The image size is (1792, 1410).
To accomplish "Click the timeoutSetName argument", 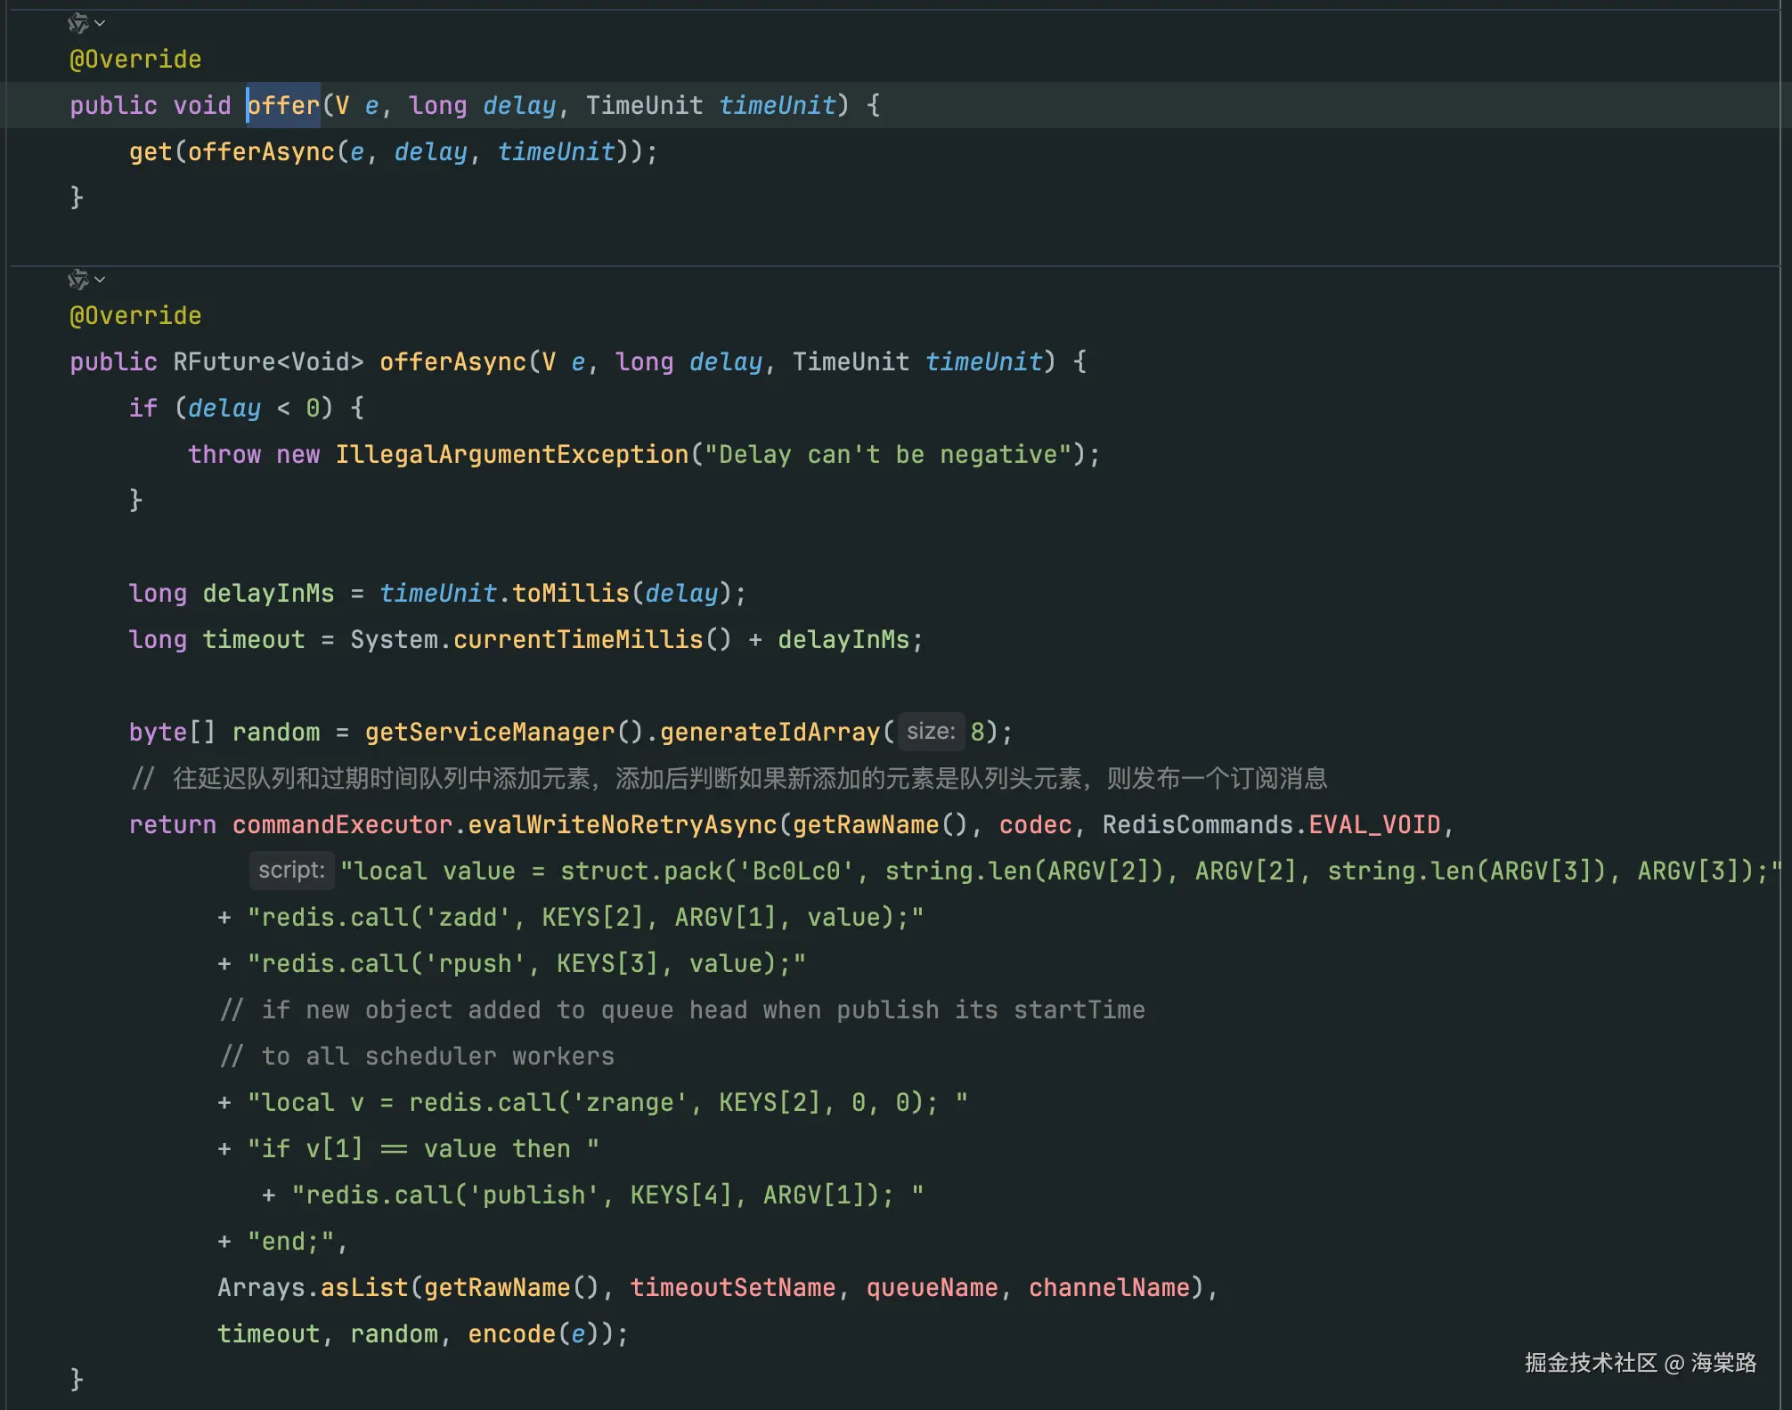I will (732, 1288).
